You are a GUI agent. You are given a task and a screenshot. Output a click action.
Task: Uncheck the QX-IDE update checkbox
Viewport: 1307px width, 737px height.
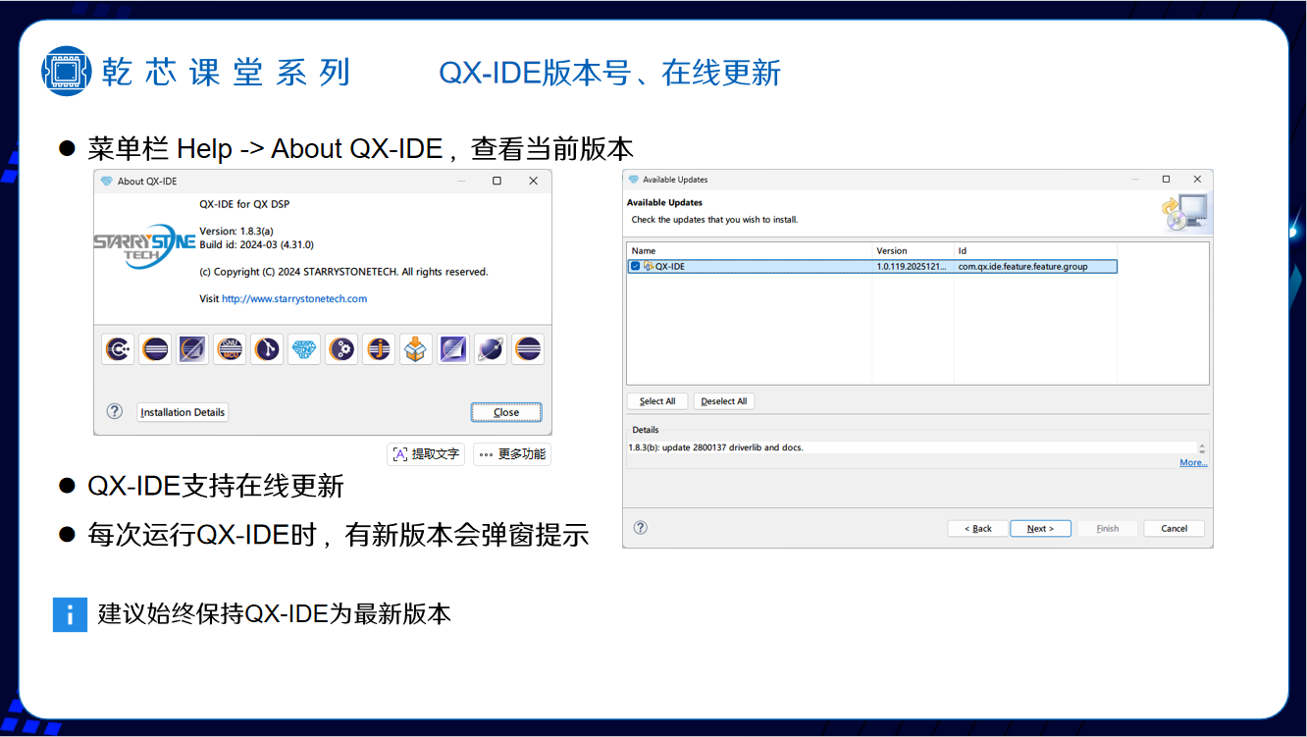(636, 266)
